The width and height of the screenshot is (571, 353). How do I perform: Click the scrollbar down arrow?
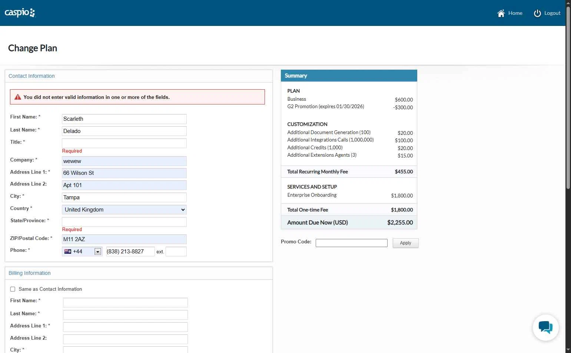568,350
